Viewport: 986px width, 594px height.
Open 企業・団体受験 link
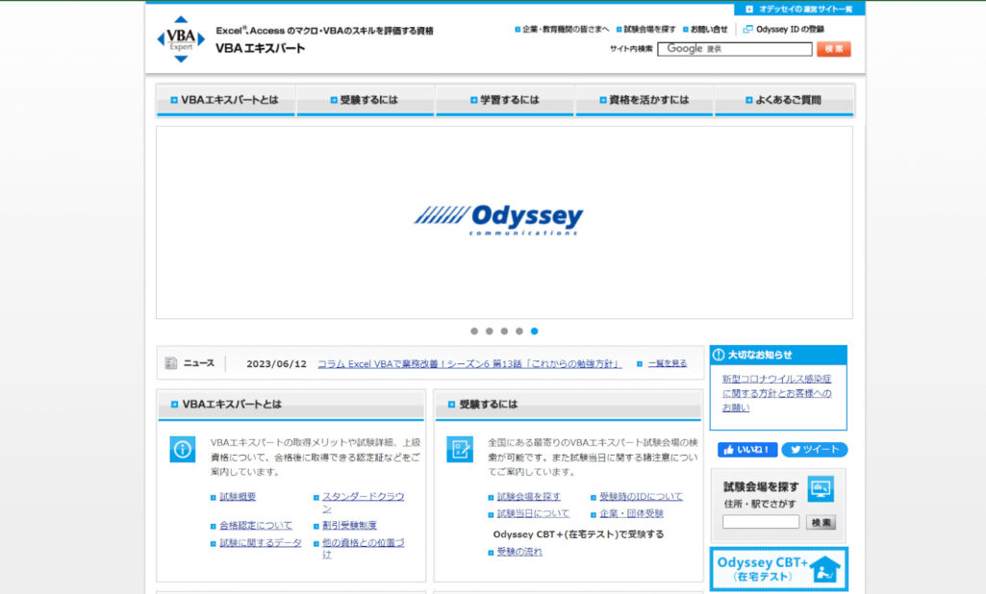click(631, 514)
